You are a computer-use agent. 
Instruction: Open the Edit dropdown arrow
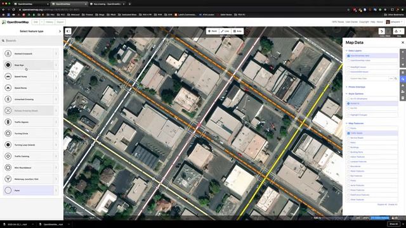(x=42, y=22)
